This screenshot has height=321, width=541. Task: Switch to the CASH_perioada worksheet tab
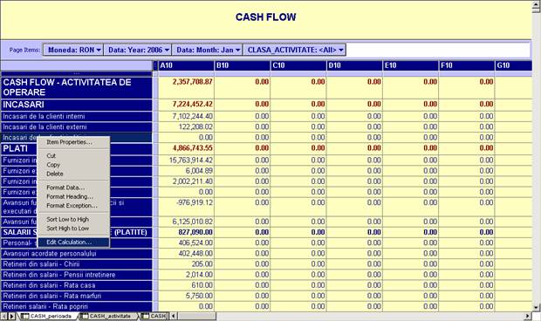coord(48,316)
